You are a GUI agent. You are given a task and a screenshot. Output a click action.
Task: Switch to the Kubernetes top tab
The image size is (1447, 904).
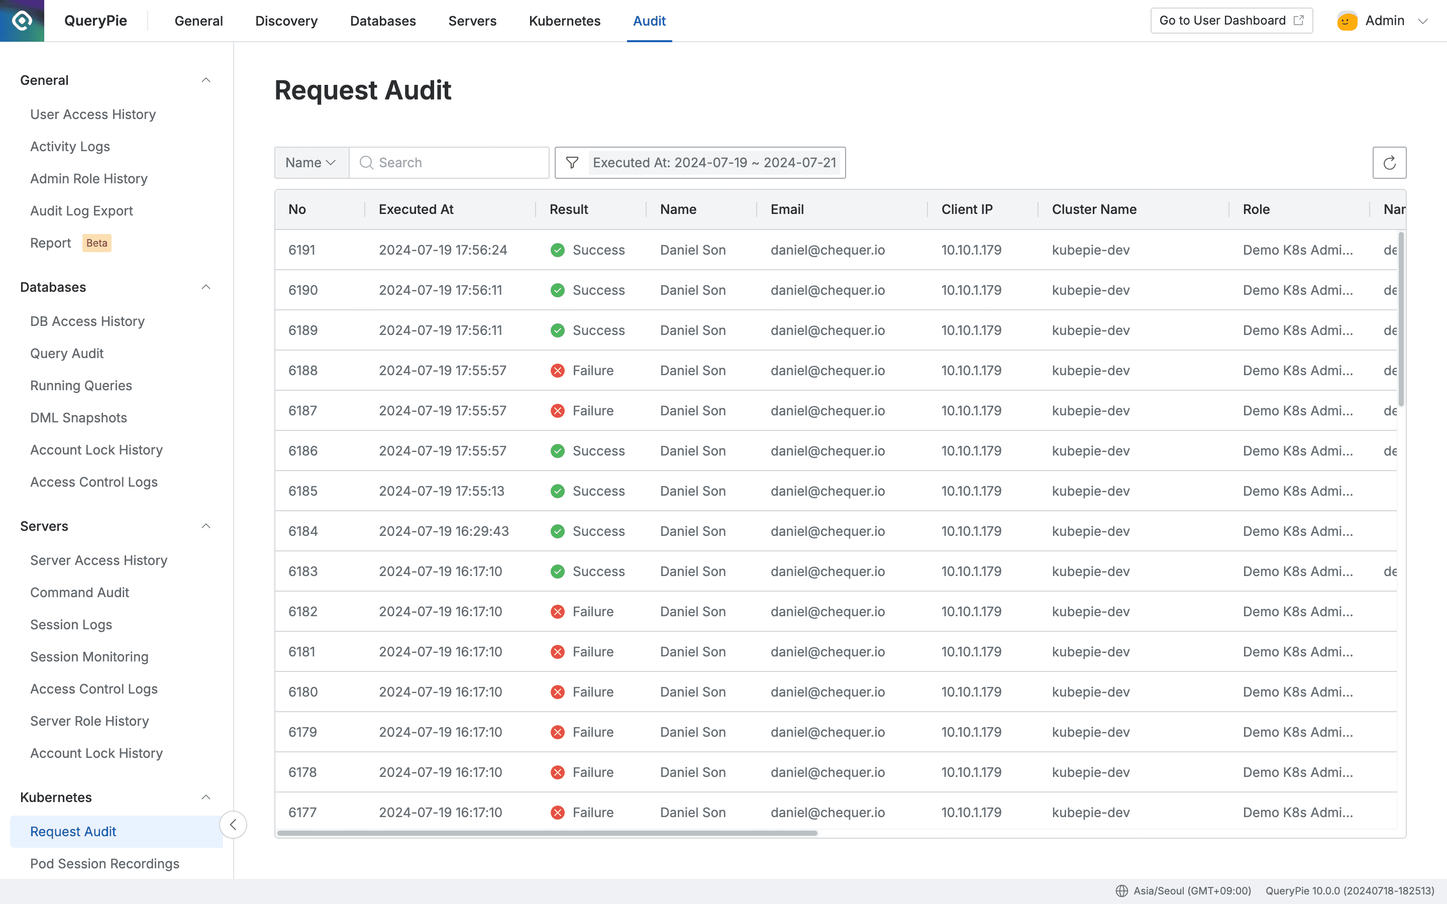564,21
